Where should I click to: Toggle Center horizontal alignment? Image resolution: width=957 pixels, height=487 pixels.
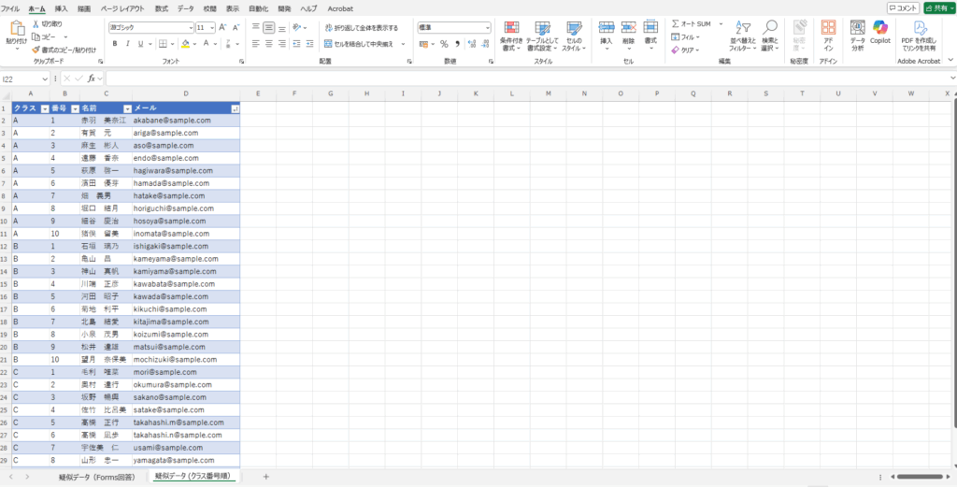268,44
